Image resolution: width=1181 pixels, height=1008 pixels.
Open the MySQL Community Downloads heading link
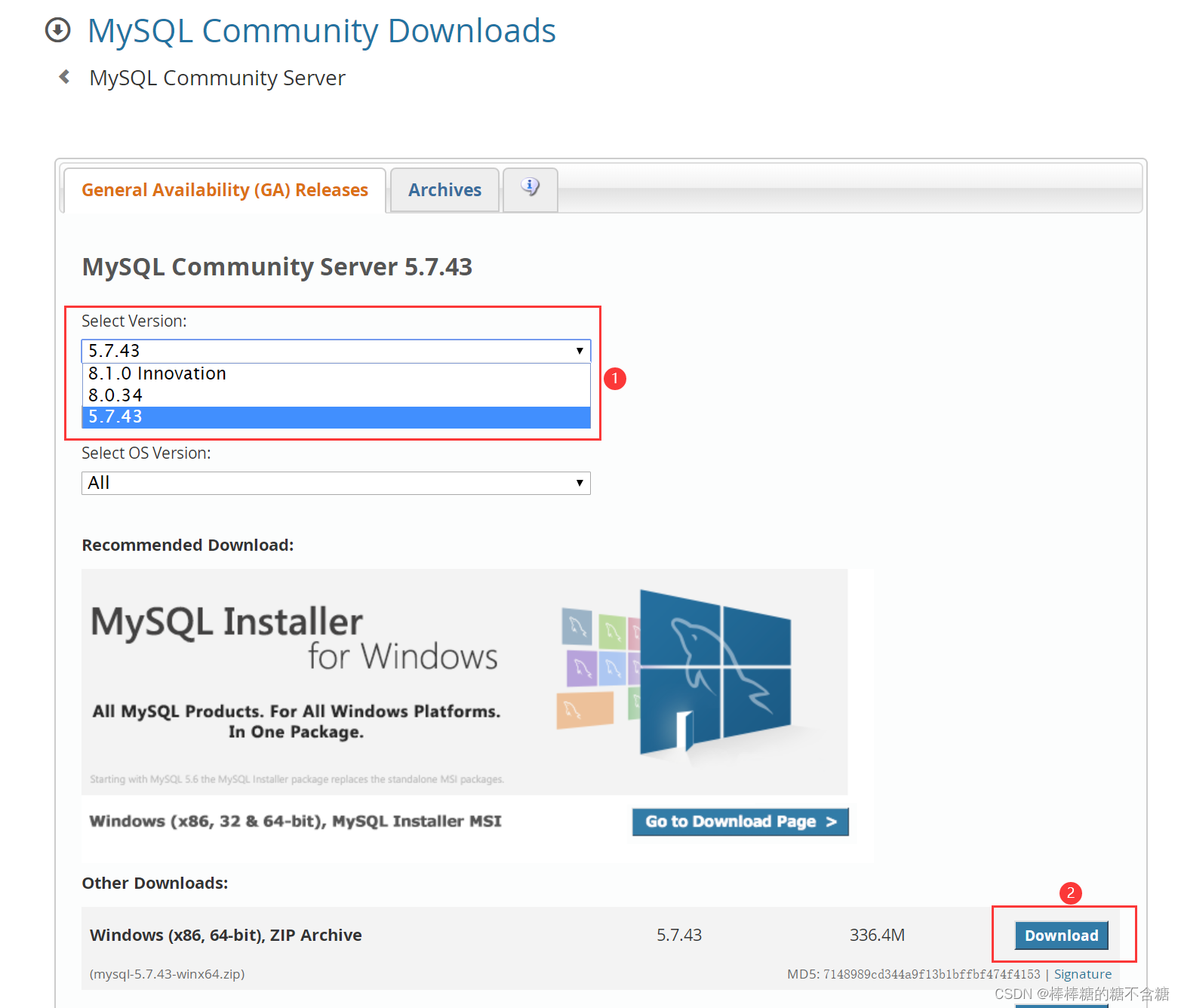coord(321,31)
